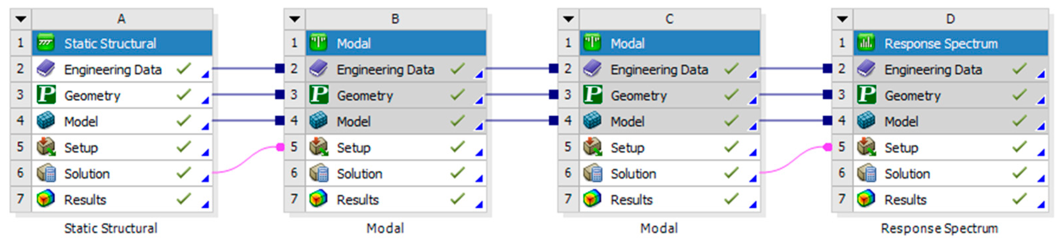Viewport: 1061px width, 241px height.
Task: Open the dropdown arrow of system C
Action: tap(568, 19)
